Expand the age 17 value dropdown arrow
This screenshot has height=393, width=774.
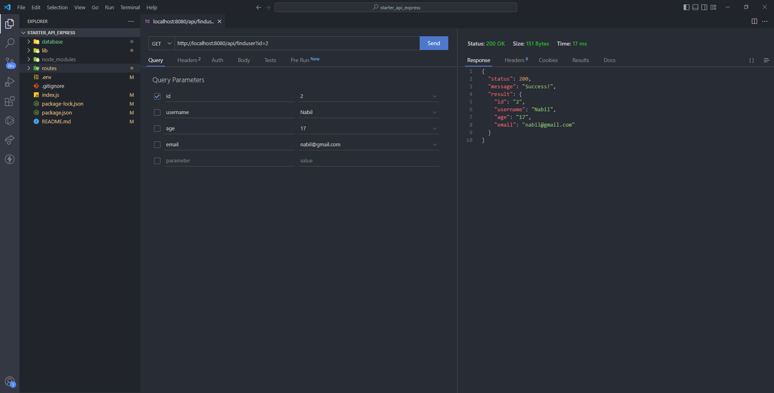pyautogui.click(x=435, y=129)
